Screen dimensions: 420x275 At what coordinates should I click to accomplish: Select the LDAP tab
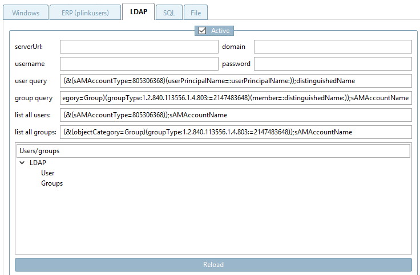(139, 12)
